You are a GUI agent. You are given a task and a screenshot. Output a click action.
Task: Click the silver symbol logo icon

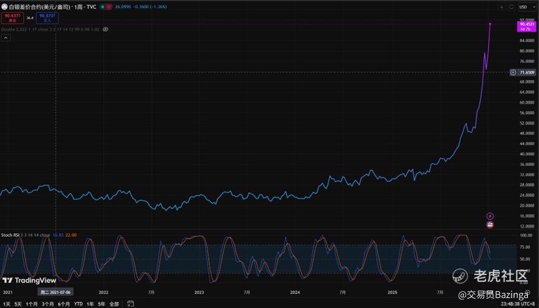tap(4, 6)
